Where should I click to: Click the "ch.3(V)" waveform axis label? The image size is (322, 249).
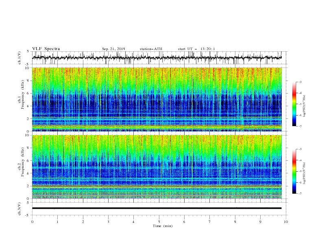(20, 209)
